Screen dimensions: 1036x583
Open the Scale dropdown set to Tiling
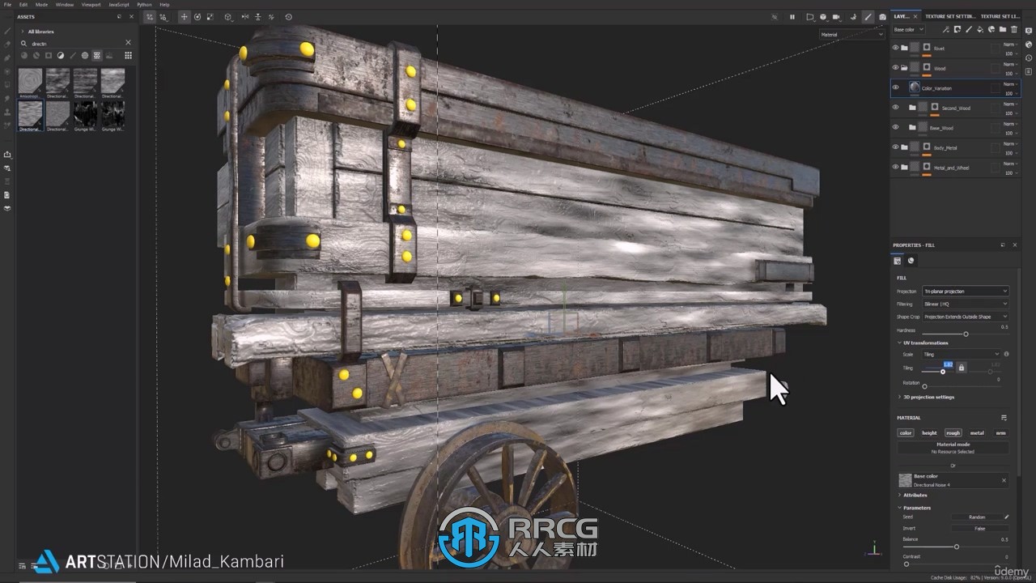(x=961, y=354)
